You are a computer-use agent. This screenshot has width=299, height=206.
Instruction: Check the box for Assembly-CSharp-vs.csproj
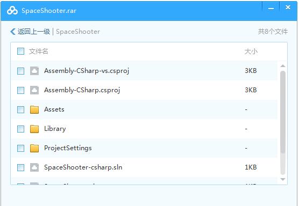click(20, 71)
